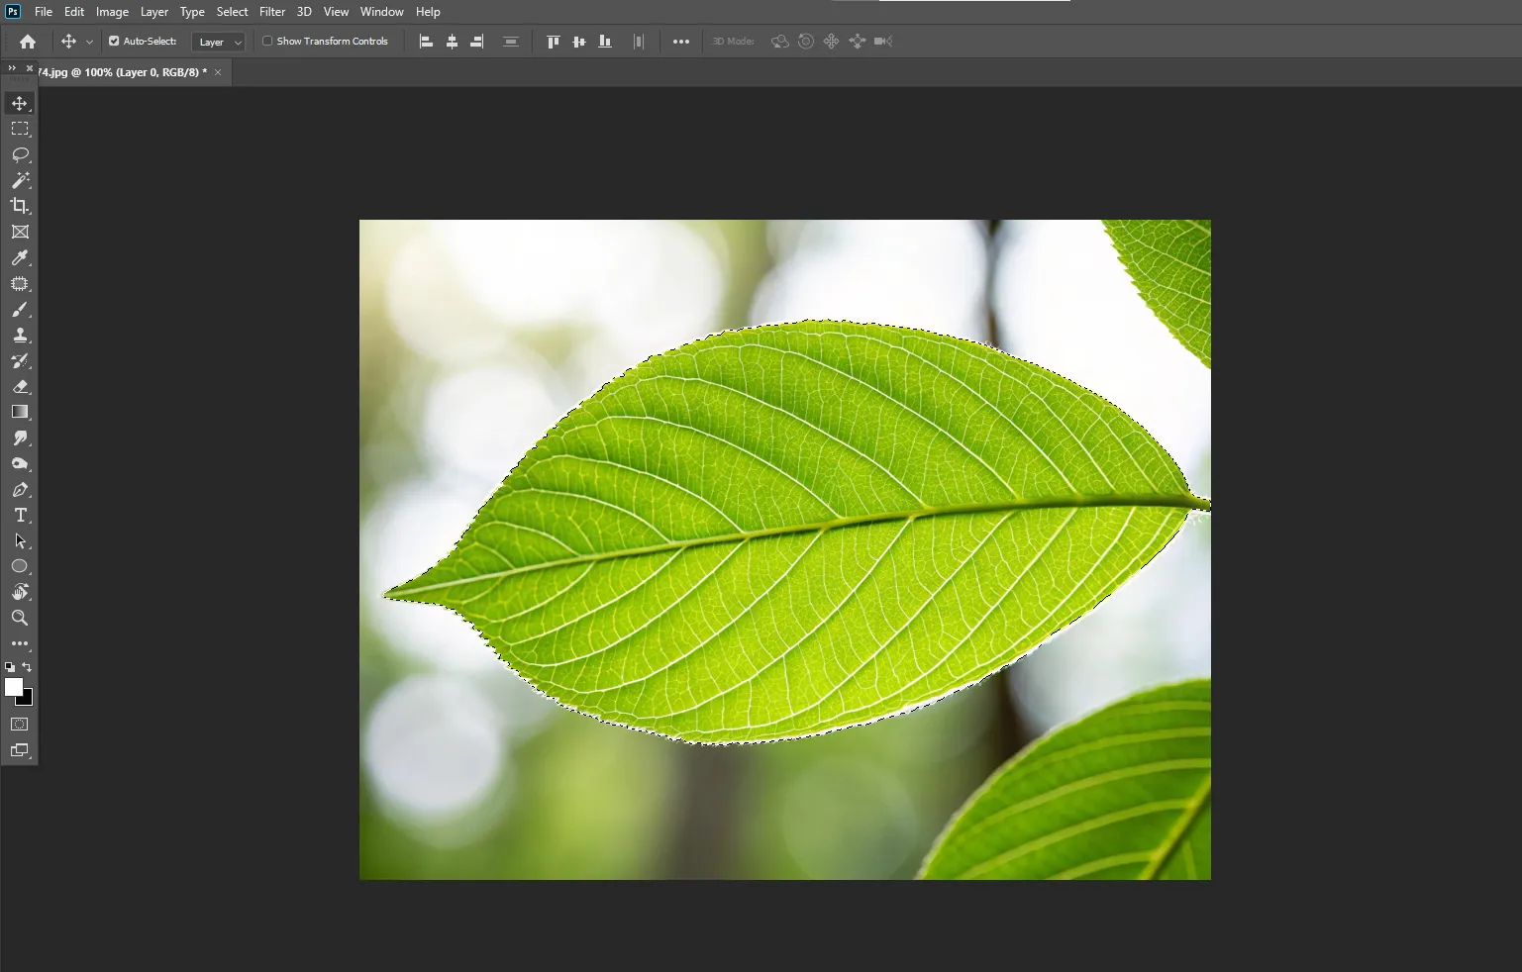Select the Eyedropper tool
This screenshot has height=972, width=1522.
click(x=20, y=258)
